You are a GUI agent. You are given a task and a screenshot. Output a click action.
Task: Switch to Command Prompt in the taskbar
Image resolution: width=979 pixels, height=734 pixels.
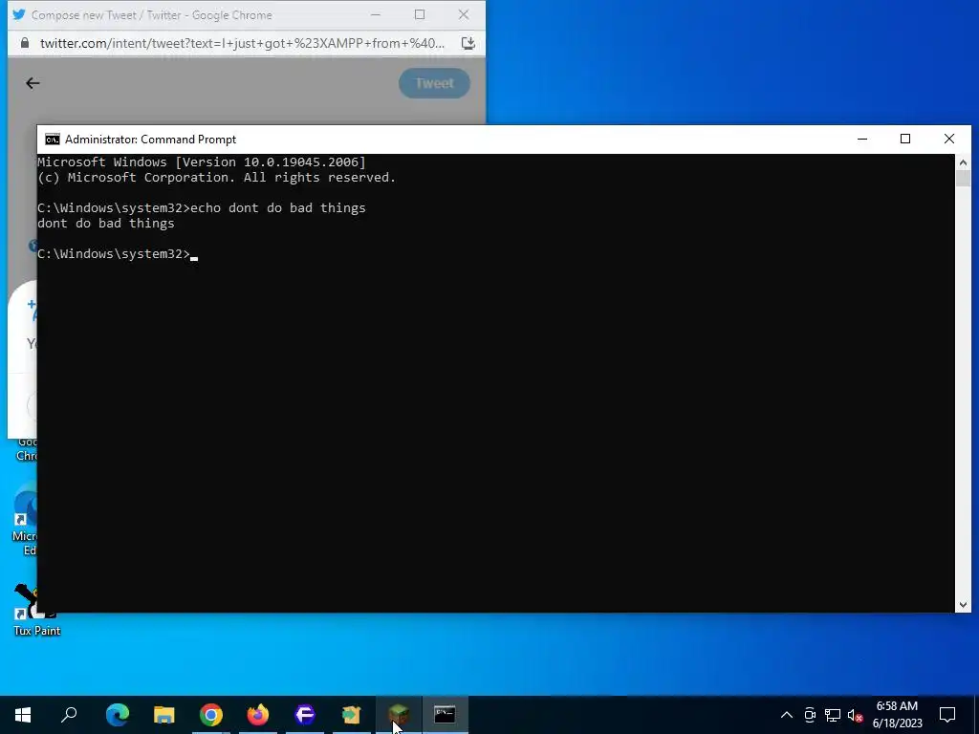point(446,715)
